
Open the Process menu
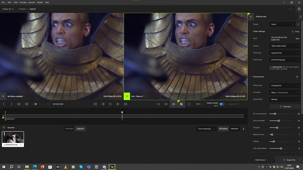click(23, 2)
